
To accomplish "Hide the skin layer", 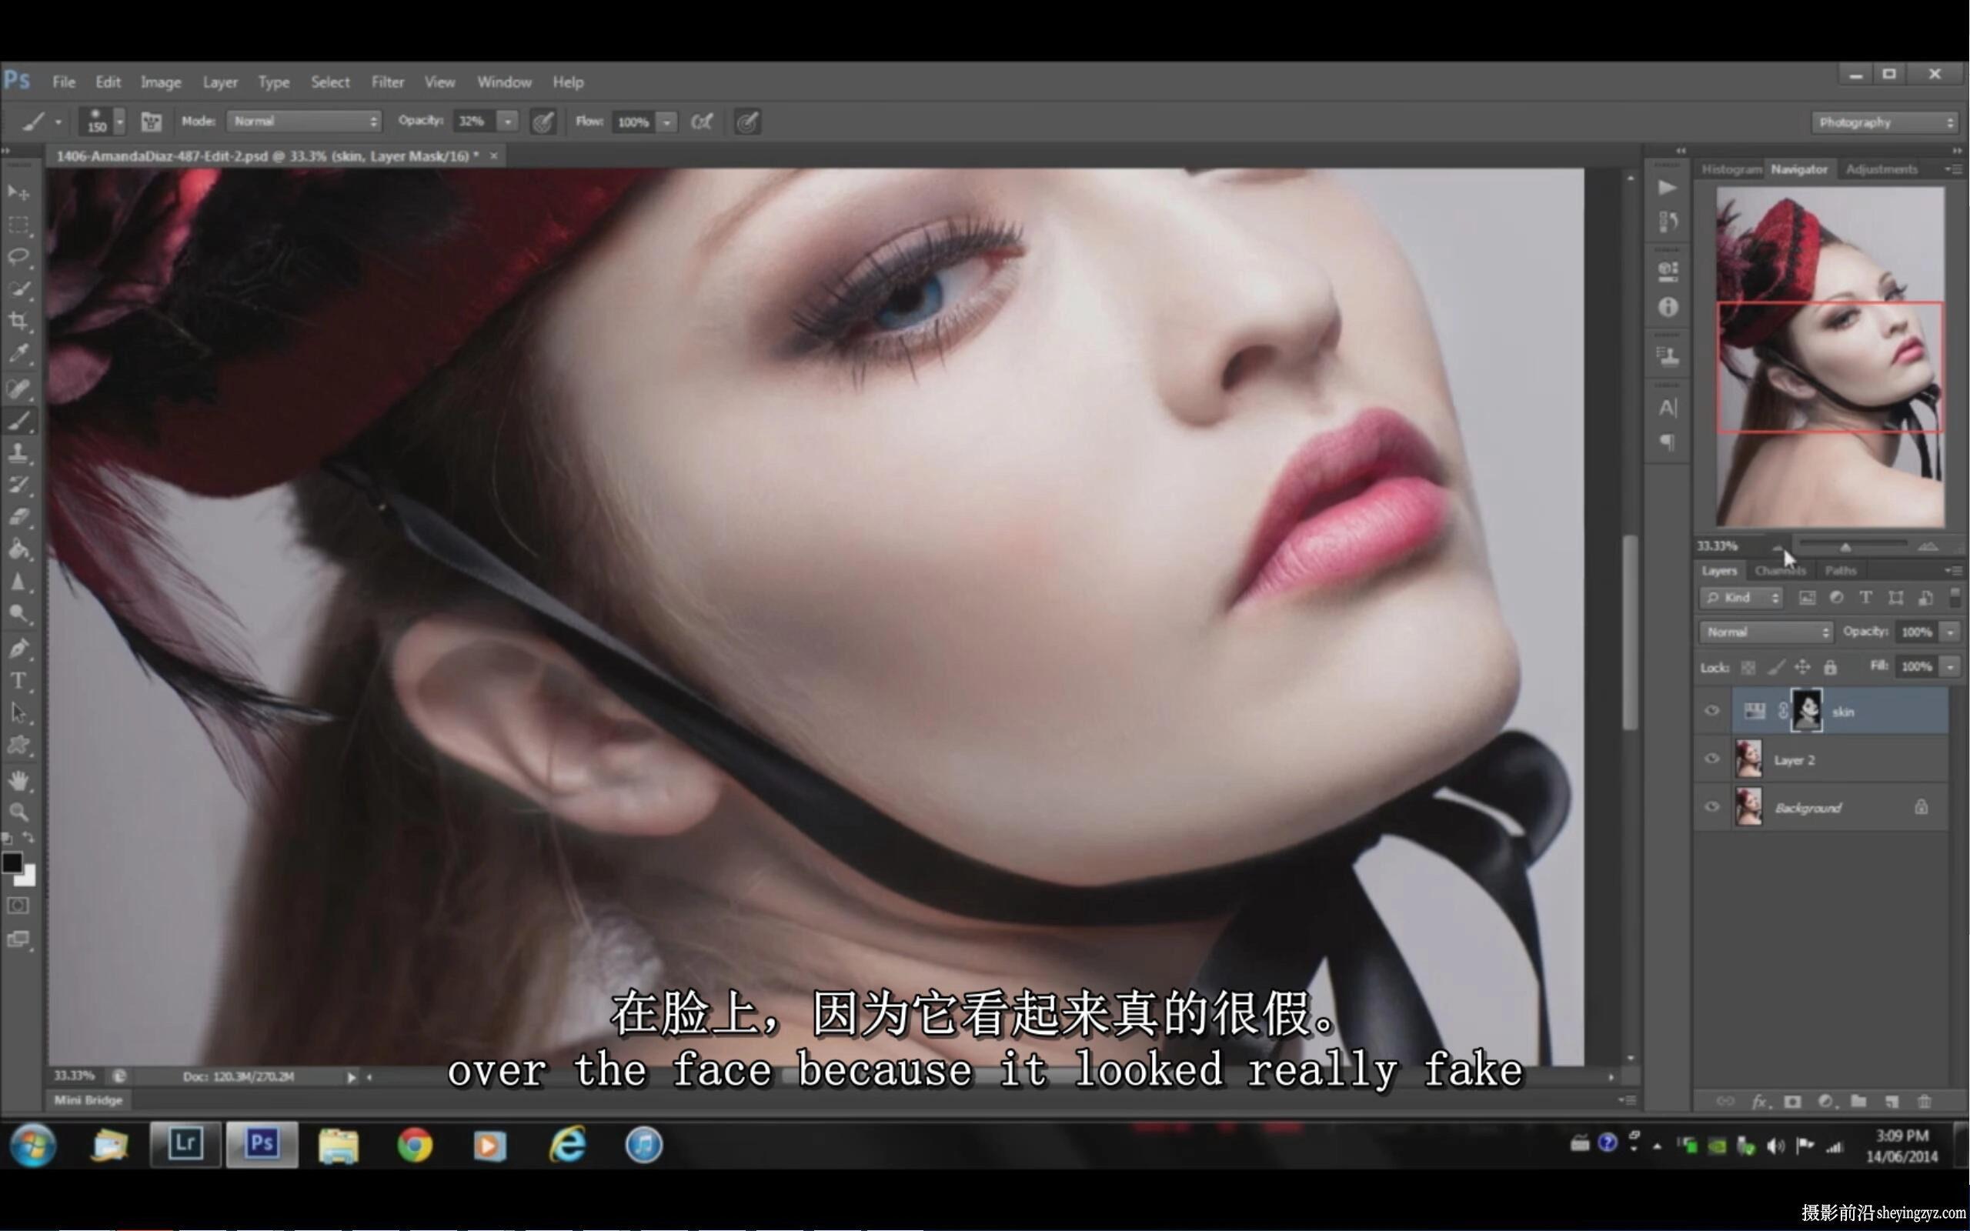I will pos(1712,711).
